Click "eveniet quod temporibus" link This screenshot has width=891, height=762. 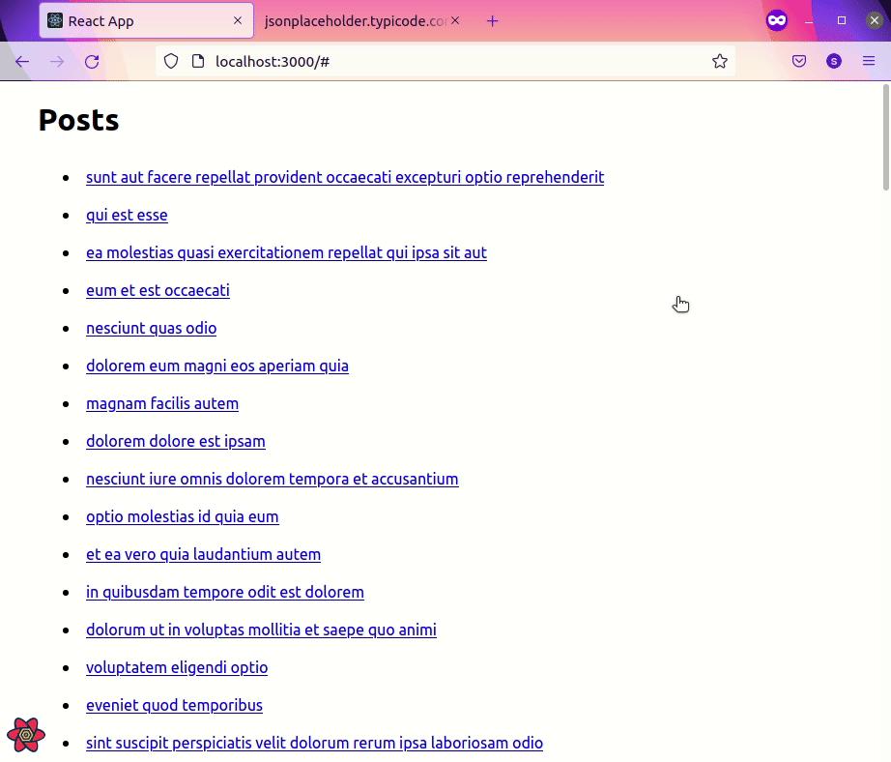point(174,705)
